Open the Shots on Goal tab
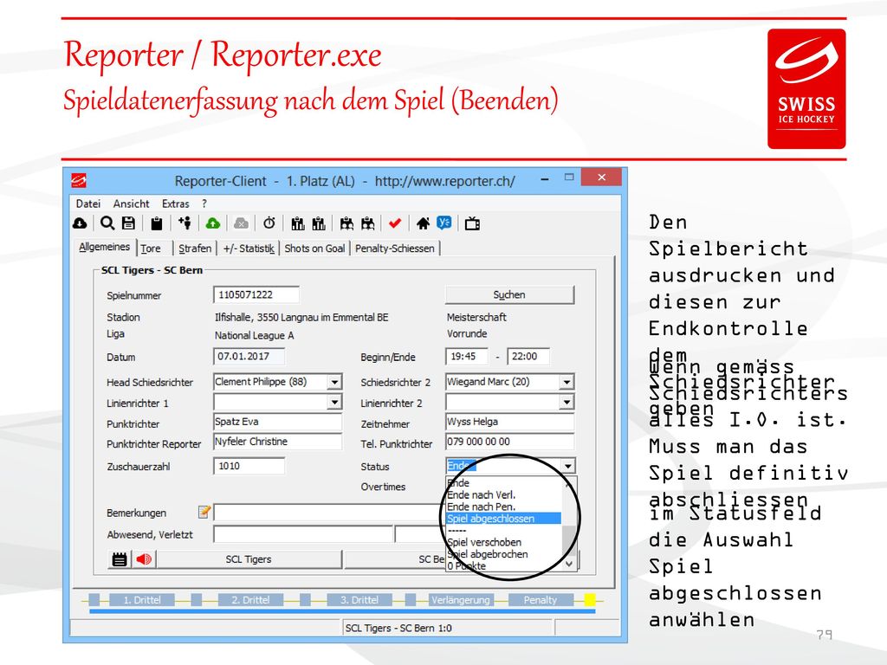 [314, 249]
